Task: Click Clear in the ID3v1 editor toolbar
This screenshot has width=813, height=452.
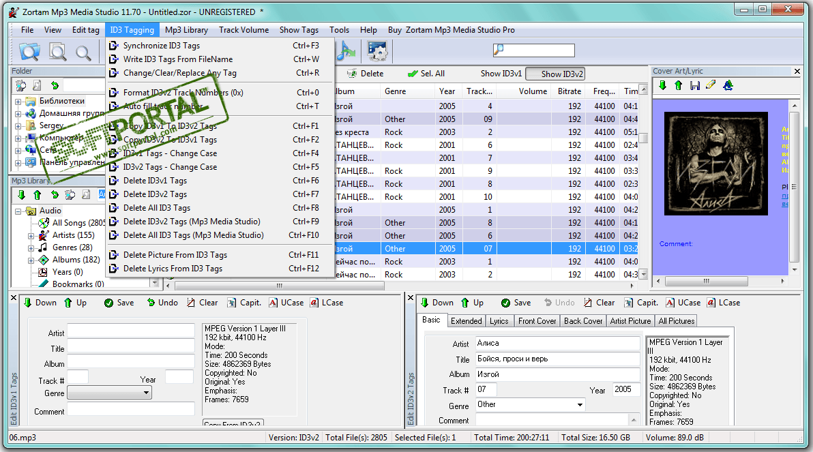Action: 202,303
